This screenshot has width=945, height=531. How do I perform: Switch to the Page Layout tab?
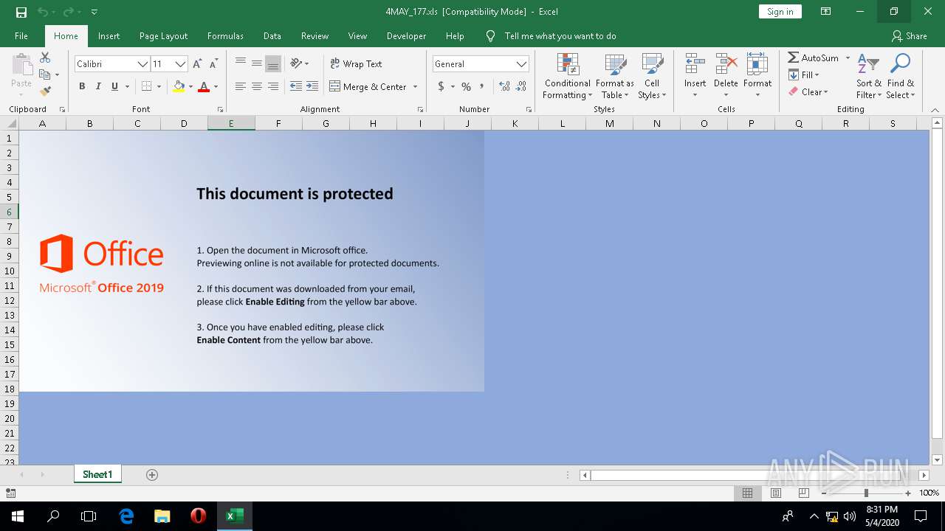point(163,35)
